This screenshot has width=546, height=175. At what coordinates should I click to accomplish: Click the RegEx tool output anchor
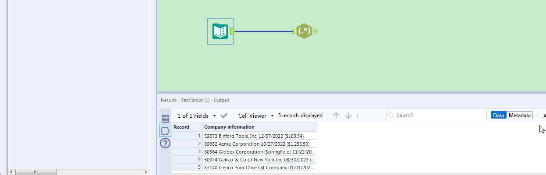[x=316, y=31]
